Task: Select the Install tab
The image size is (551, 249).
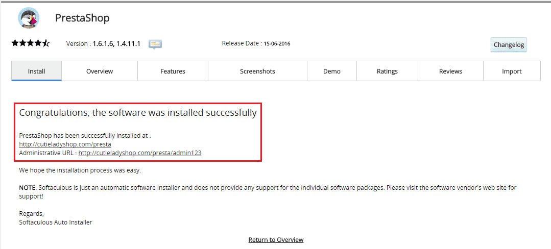Action: click(x=37, y=71)
